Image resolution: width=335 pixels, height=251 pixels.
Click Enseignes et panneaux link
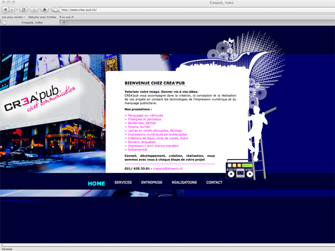pos(143,119)
